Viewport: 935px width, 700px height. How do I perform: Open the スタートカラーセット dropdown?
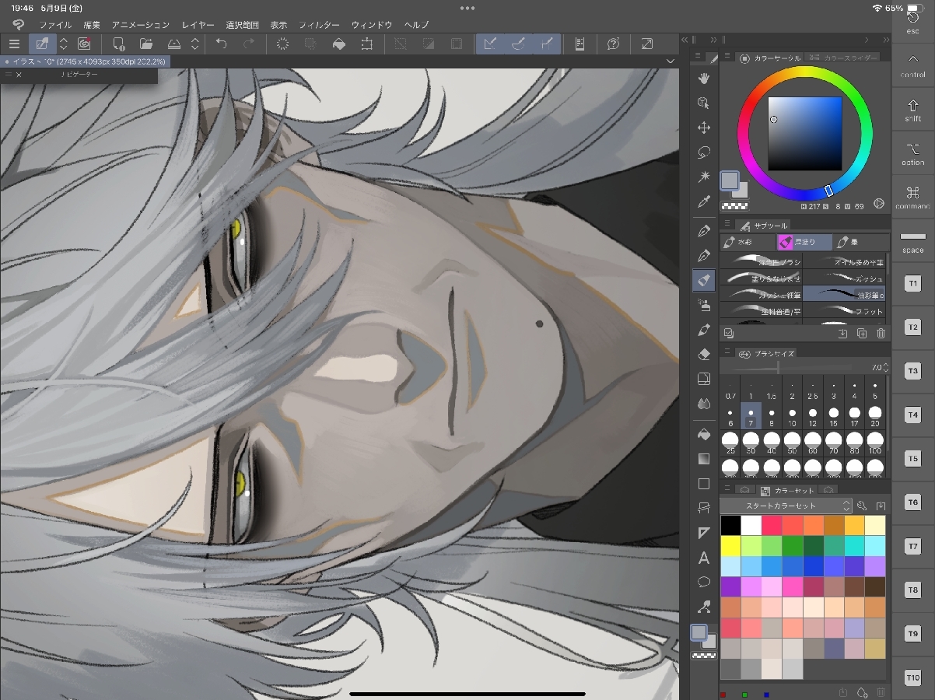pyautogui.click(x=786, y=506)
